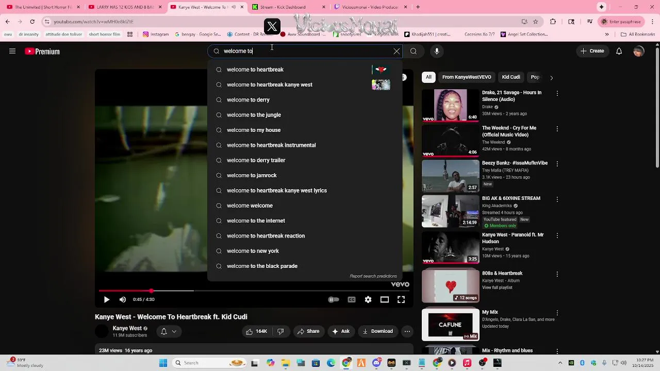Open menu for Kanye West Paranoid

[557, 235]
